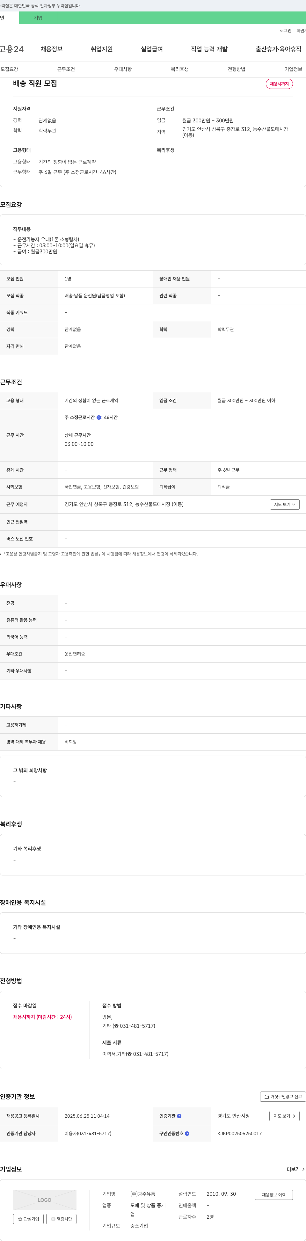306x1241 pixels.
Task: Click the 인증기관 담당자 value 이용자(031-481-5717)
Action: click(x=88, y=1134)
